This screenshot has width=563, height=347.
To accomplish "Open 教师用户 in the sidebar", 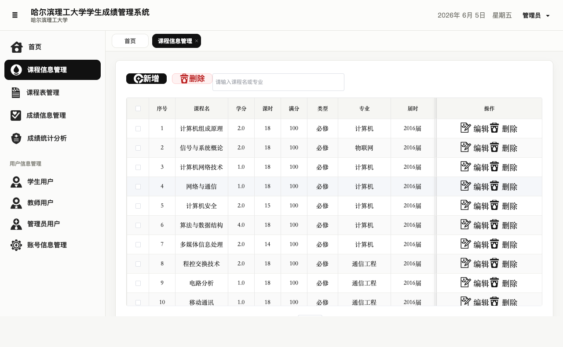I will [x=52, y=203].
